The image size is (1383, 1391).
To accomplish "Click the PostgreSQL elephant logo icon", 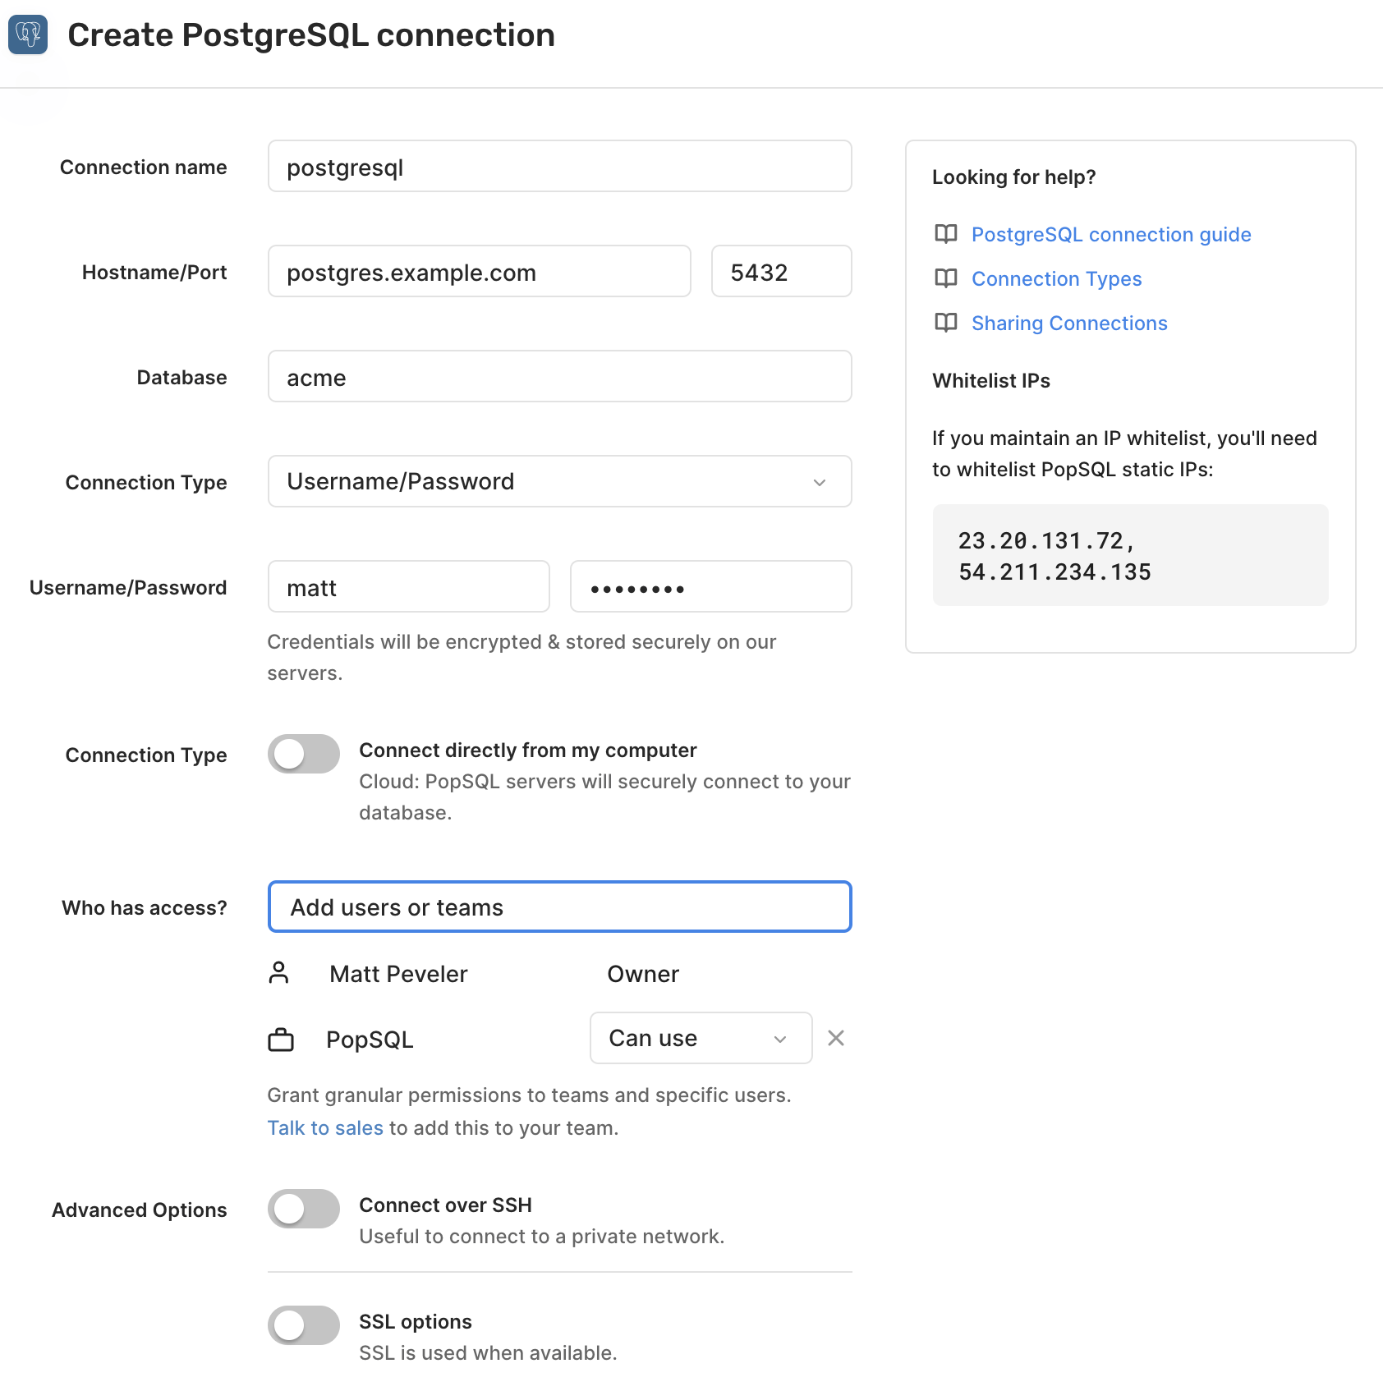I will pos(28,34).
